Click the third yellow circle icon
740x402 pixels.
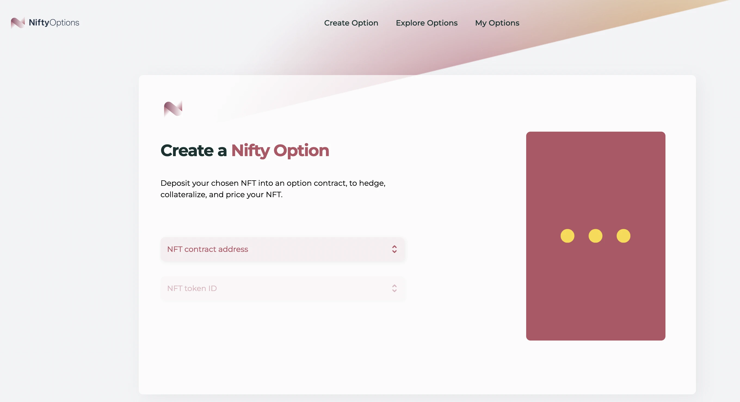click(624, 236)
